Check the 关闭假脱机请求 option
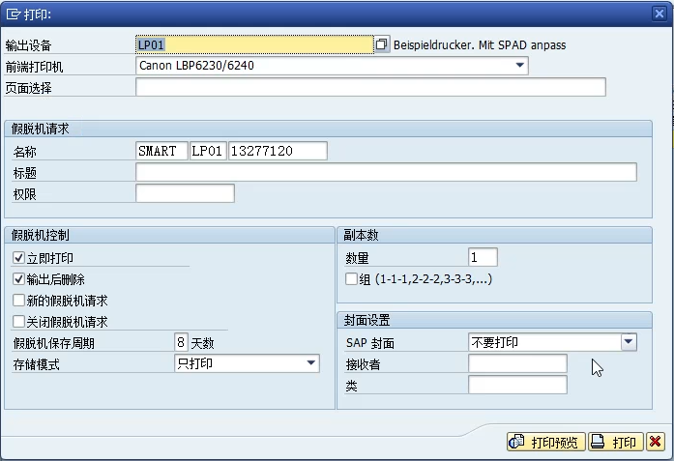Image resolution: width=674 pixels, height=461 pixels. (x=19, y=322)
